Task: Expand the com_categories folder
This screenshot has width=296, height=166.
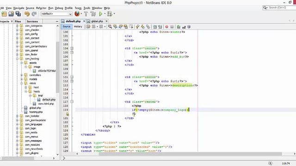Action: pyautogui.click(x=17, y=26)
